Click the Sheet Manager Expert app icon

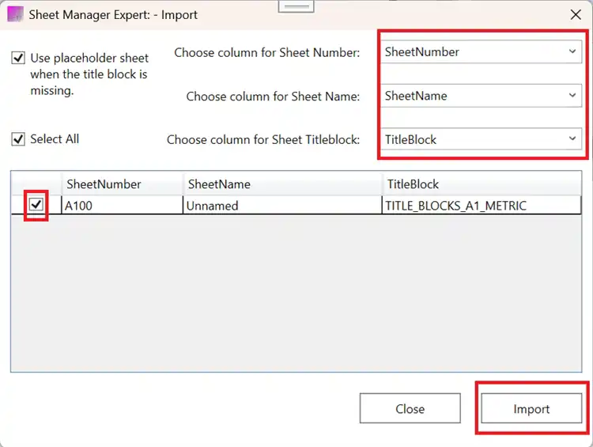tap(15, 14)
